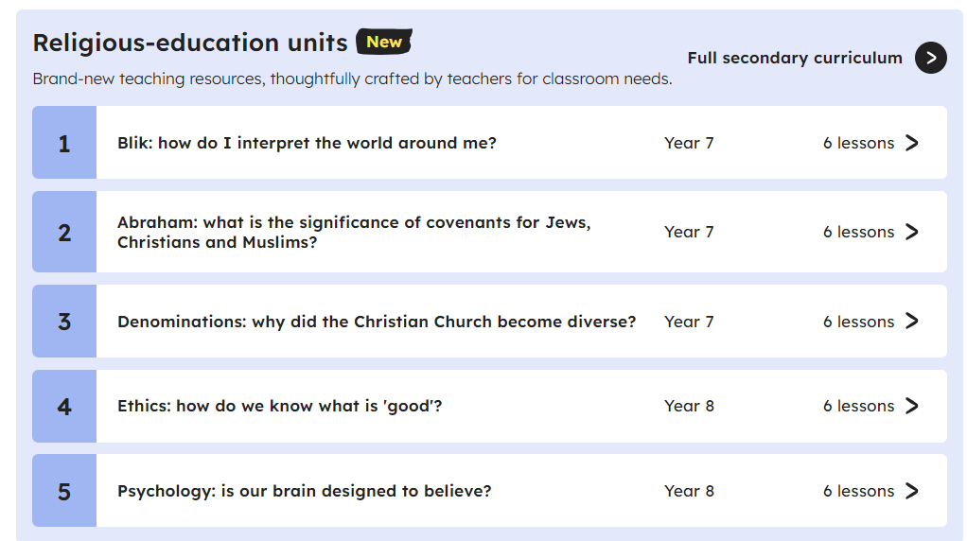
Task: Click the Religious-education units heading
Action: click(x=190, y=43)
